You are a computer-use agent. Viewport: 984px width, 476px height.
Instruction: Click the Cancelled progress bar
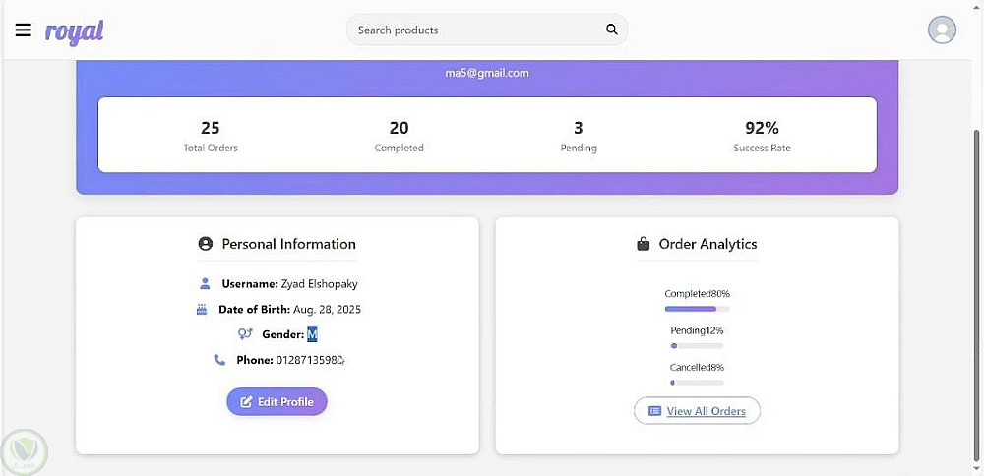(x=697, y=383)
